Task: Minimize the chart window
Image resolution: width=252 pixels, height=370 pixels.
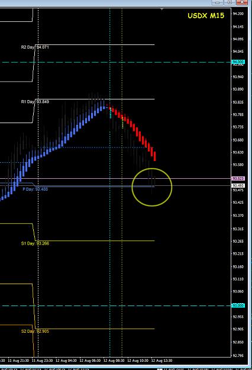Action: (218, 2)
